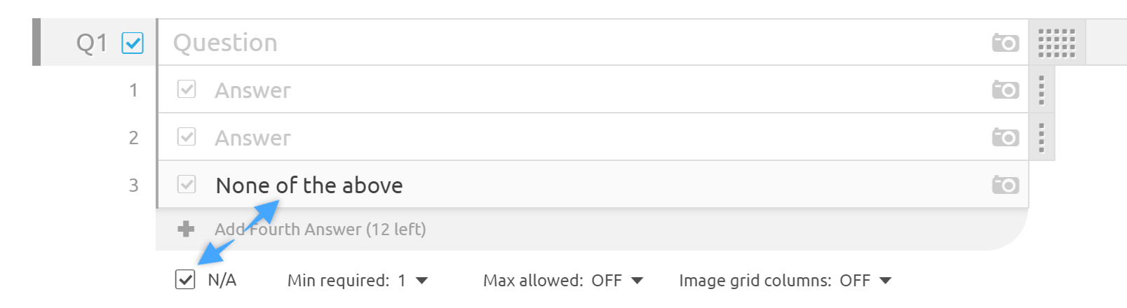Viewport: 1127px width, 308px height.
Task: Click the camera icon for answer 1
Action: [1005, 90]
